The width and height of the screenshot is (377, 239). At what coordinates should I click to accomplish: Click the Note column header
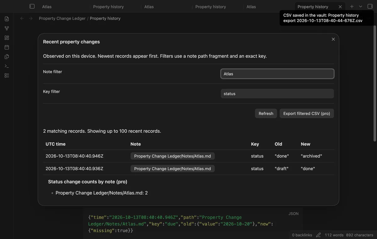[136, 144]
